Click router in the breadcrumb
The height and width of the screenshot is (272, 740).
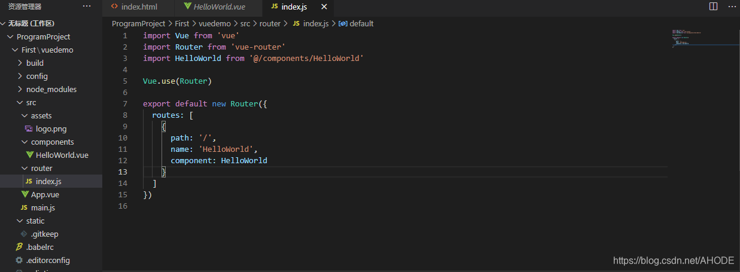(x=270, y=23)
